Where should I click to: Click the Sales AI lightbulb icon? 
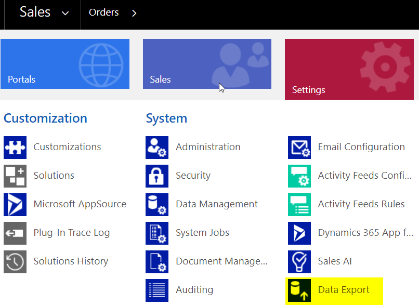click(x=299, y=262)
